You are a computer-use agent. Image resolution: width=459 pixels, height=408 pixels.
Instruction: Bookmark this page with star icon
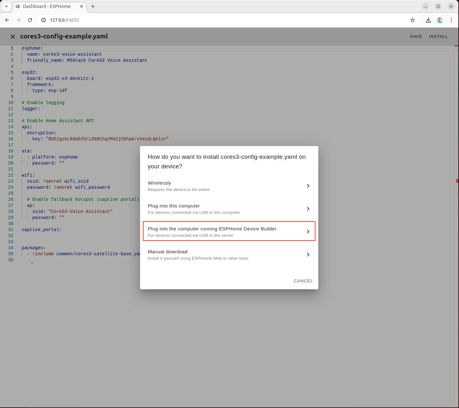tap(413, 20)
